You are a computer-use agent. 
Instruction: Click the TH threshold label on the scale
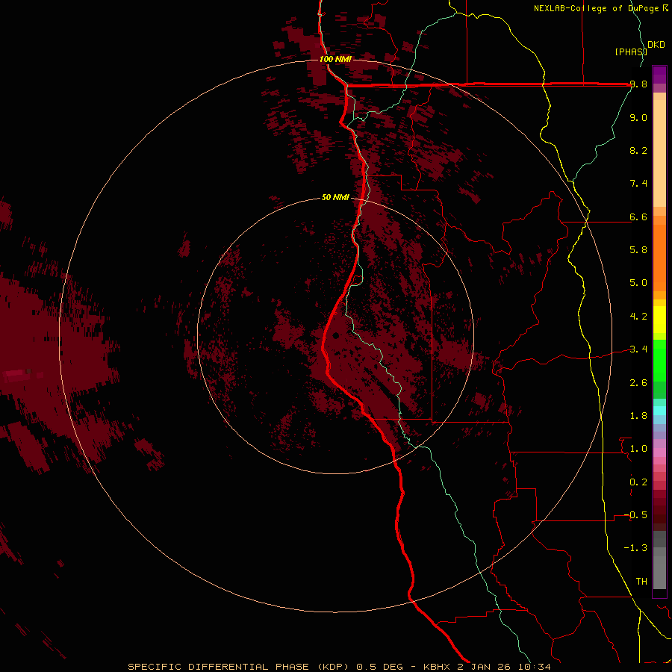tap(641, 582)
